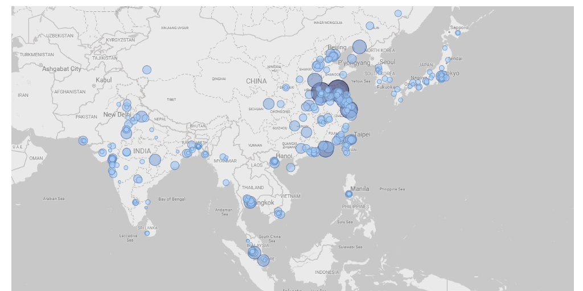The height and width of the screenshot is (291, 583).
Task: Click the XINJIANG UYGUR region label
Action: pos(175,28)
